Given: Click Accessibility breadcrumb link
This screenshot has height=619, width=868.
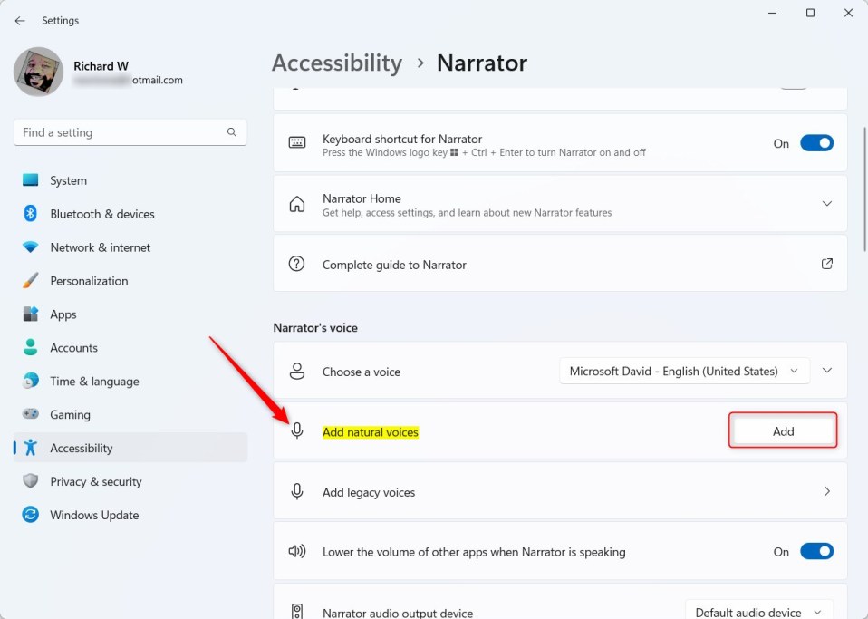Looking at the screenshot, I should point(336,63).
